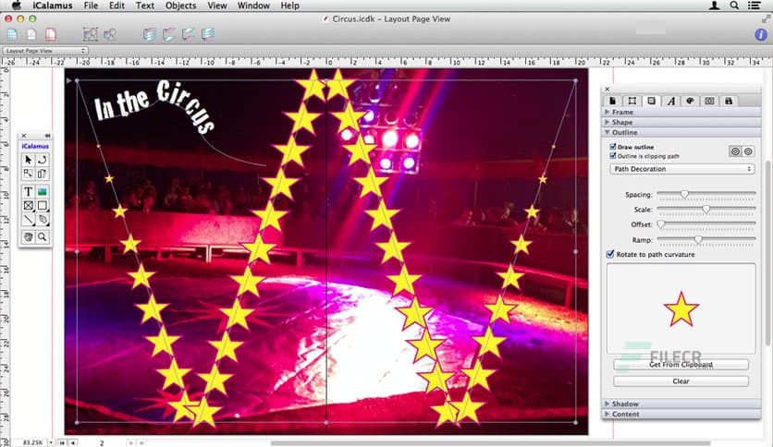Activate the magnifier zoom tool

[43, 237]
